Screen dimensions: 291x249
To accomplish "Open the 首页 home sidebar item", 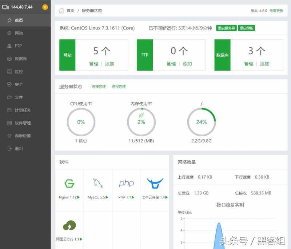I will click(x=25, y=20).
